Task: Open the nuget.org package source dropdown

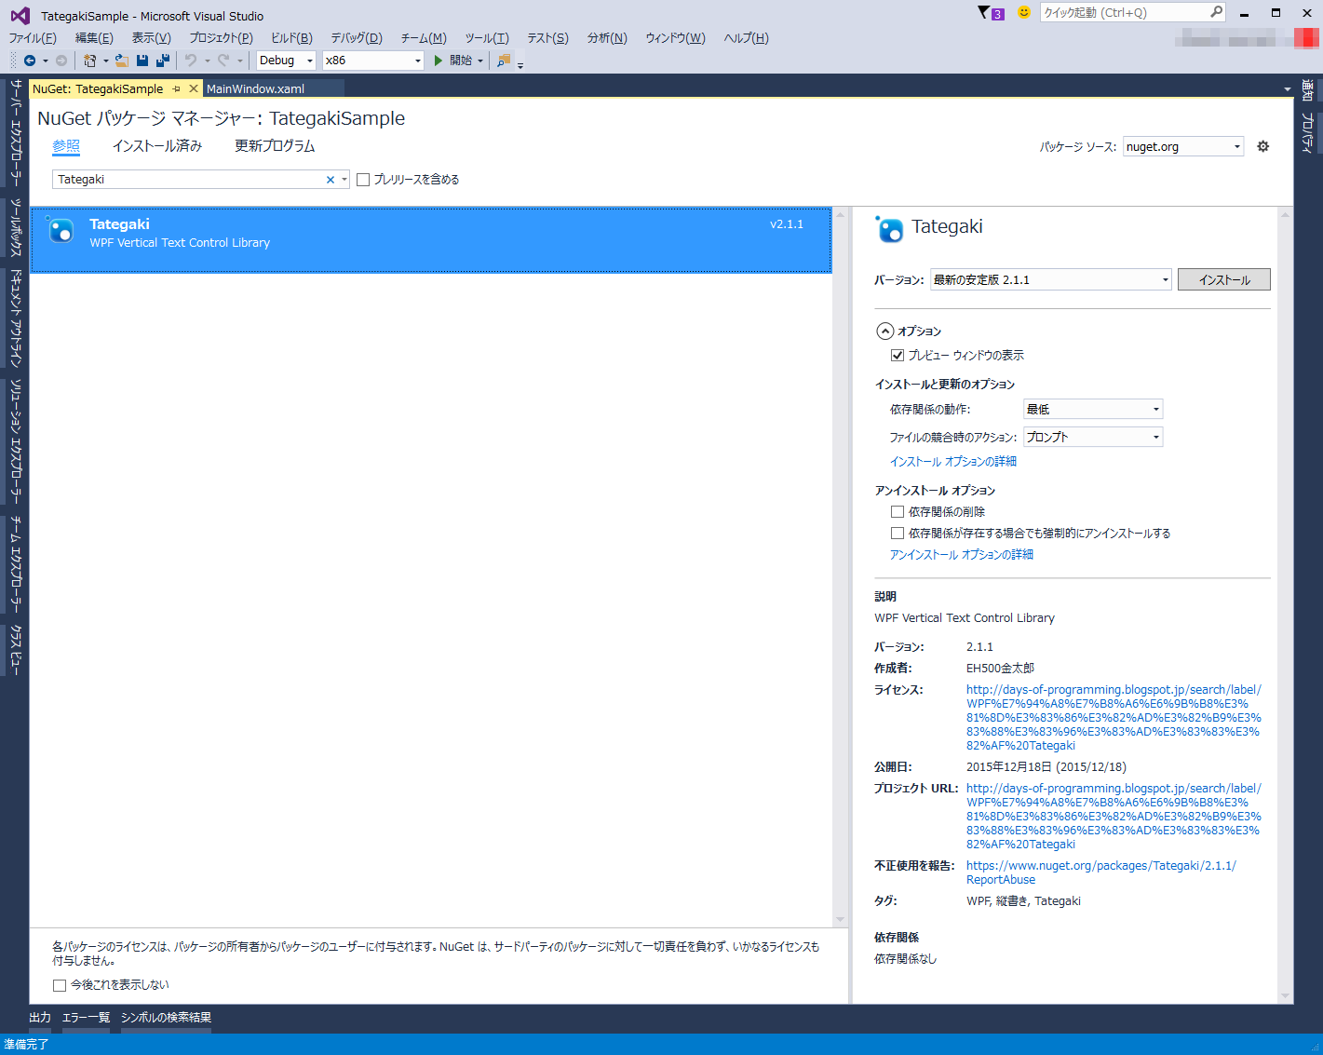Action: click(x=1183, y=146)
